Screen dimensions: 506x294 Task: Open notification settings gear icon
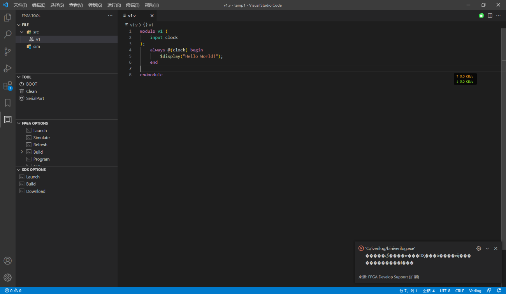point(479,248)
